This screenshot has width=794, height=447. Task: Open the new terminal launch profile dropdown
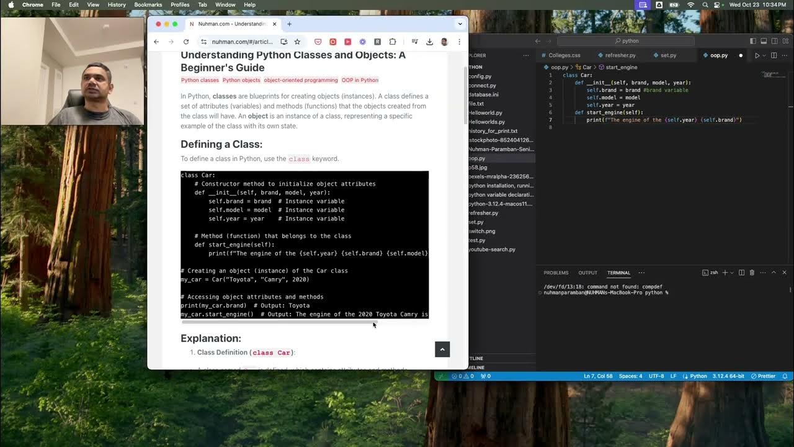(731, 273)
